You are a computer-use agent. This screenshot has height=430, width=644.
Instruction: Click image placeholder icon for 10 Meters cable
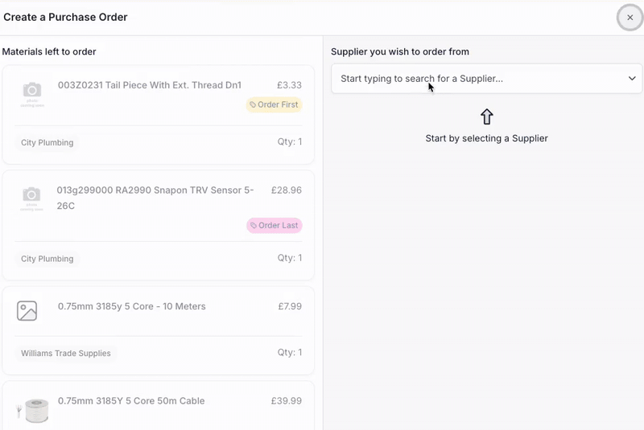27,311
